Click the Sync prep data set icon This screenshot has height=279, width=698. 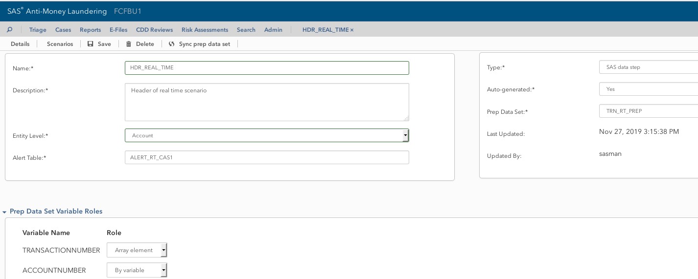[172, 44]
